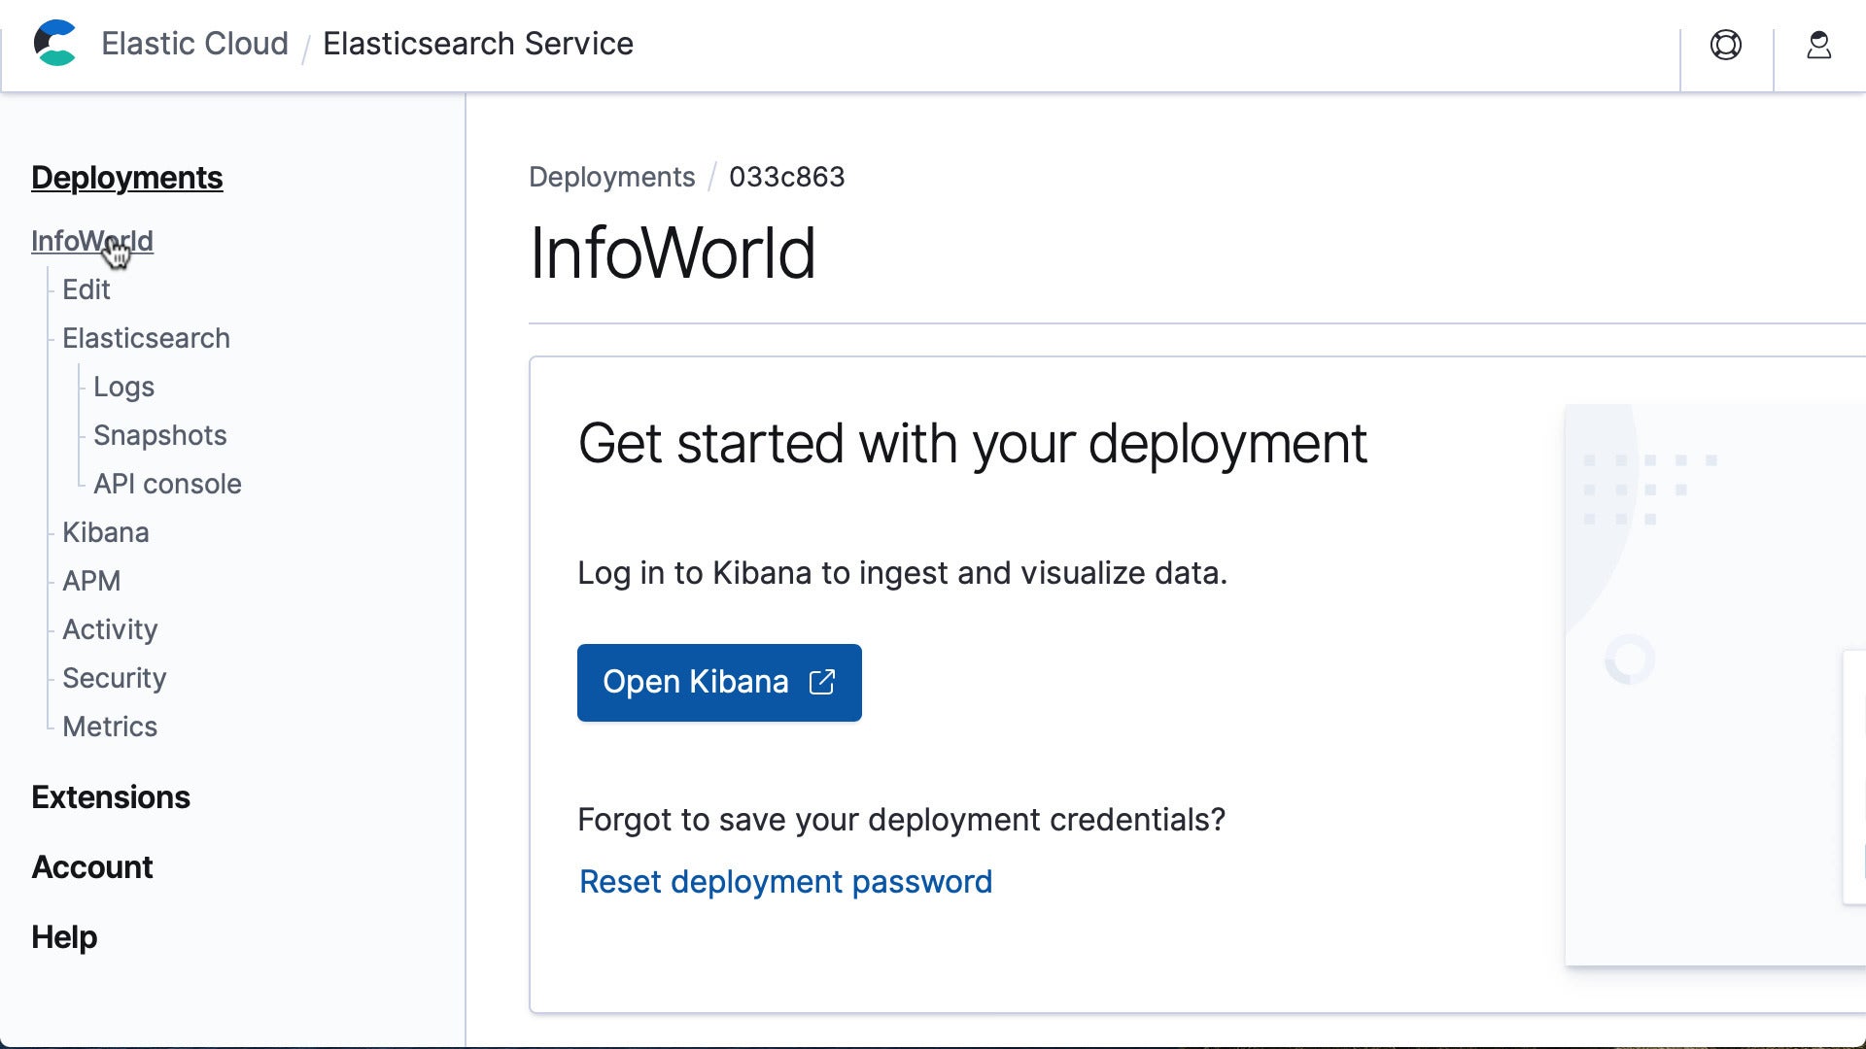Image resolution: width=1866 pixels, height=1049 pixels.
Task: Click the Get started with your deployment heading
Action: click(973, 445)
